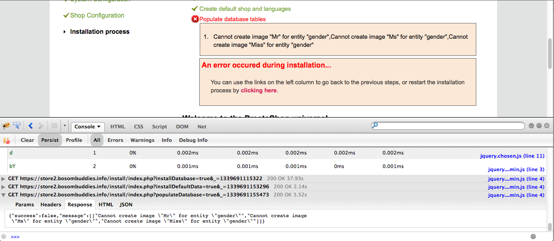Click the red error icon beside Populate database tables

point(195,19)
